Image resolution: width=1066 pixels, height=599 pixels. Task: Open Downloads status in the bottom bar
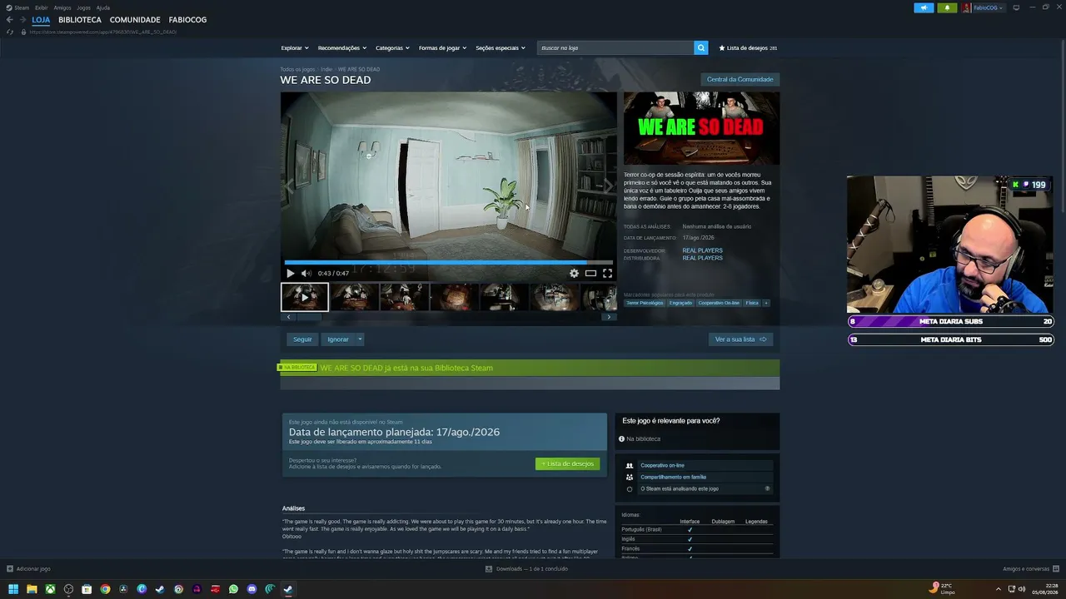(526, 569)
